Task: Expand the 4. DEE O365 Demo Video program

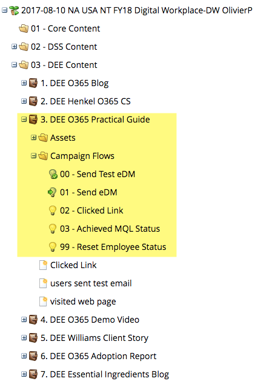Action: pyautogui.click(x=24, y=319)
